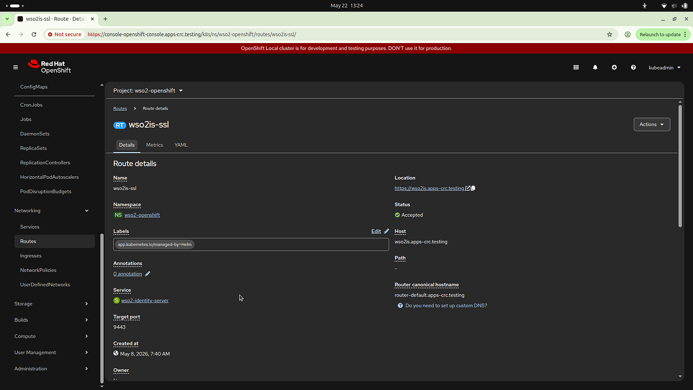The width and height of the screenshot is (693, 390).
Task: Open Jobs in the sidebar
Action: pyautogui.click(x=26, y=119)
